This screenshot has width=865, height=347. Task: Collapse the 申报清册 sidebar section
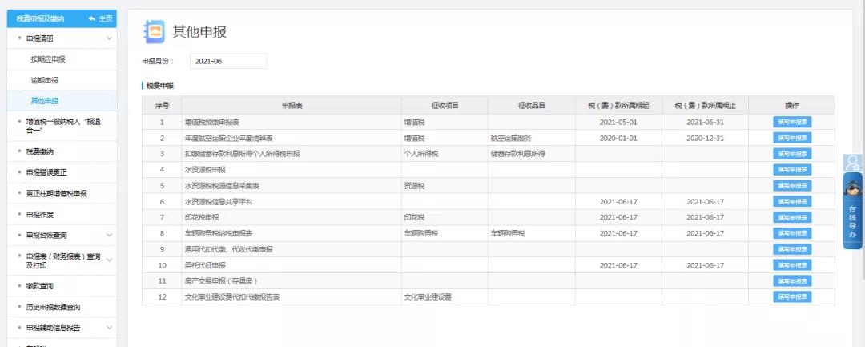tap(109, 38)
